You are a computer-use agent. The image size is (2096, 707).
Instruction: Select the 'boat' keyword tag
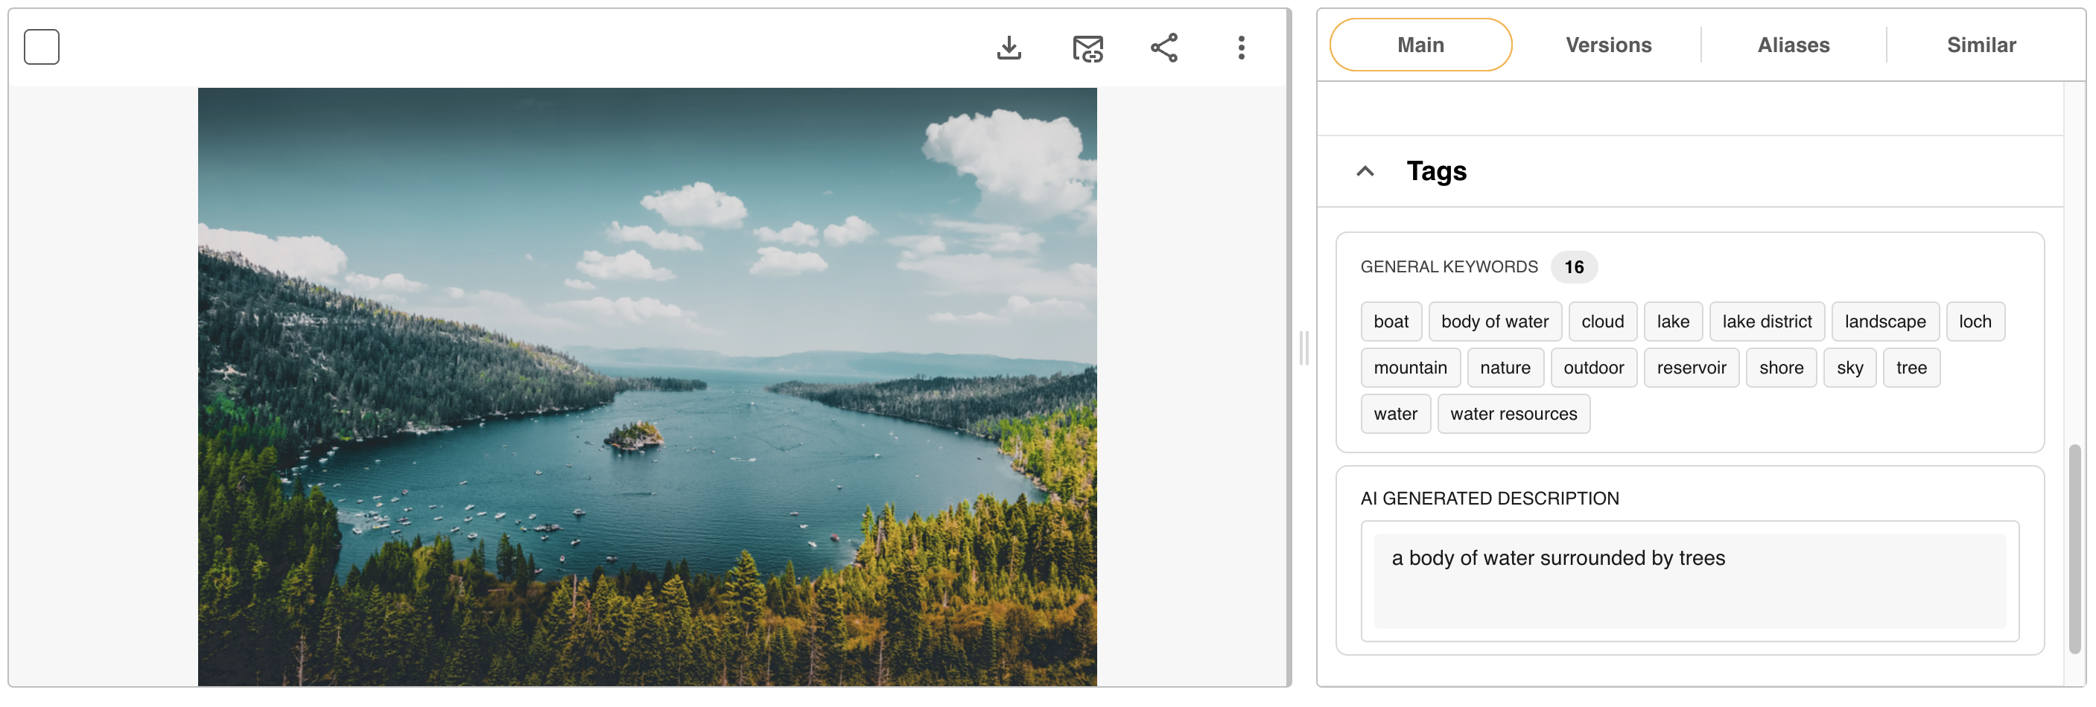coord(1391,321)
